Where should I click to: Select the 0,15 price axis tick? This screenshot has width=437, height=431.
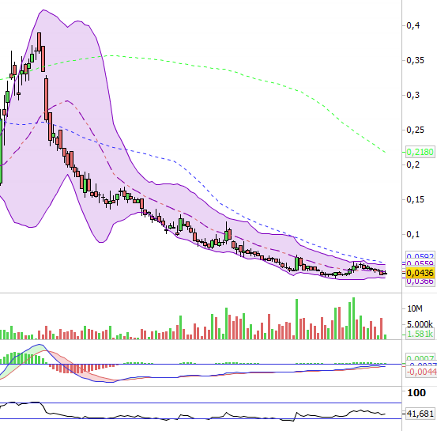point(415,199)
